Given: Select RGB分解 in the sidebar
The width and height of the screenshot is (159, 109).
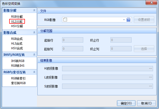Looking at the screenshot, I should tap(17, 17).
